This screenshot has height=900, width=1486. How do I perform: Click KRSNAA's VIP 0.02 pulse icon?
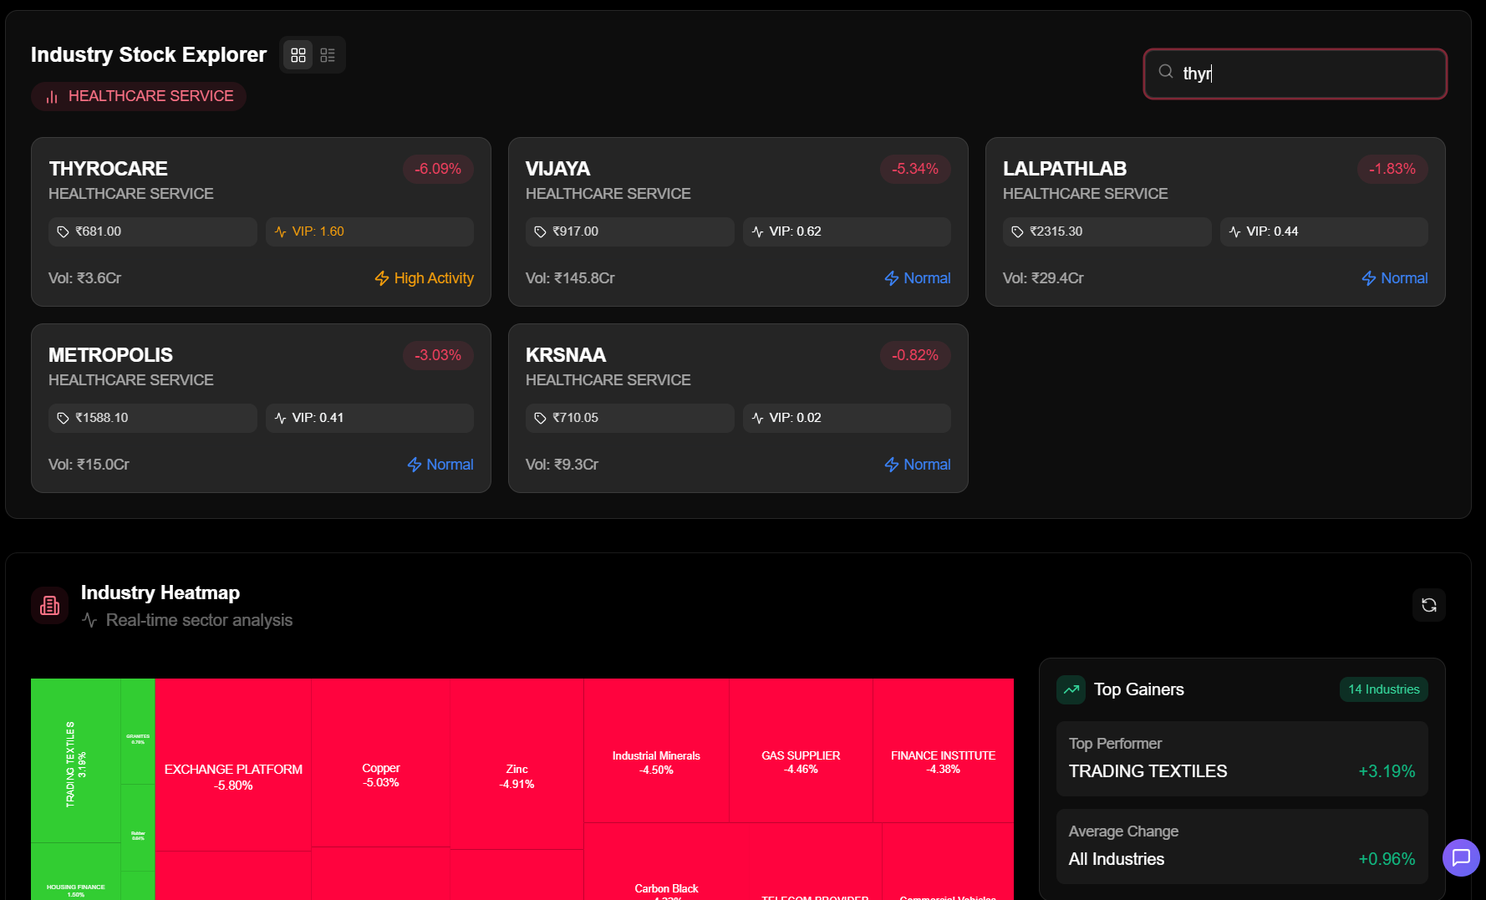tap(758, 418)
